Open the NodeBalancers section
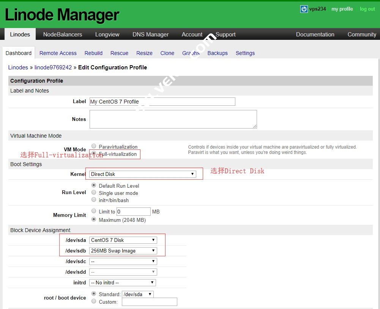The image size is (380, 309). tap(62, 34)
